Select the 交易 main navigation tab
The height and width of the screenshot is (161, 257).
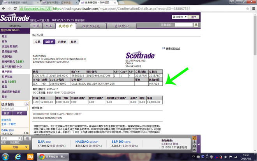[49, 26]
